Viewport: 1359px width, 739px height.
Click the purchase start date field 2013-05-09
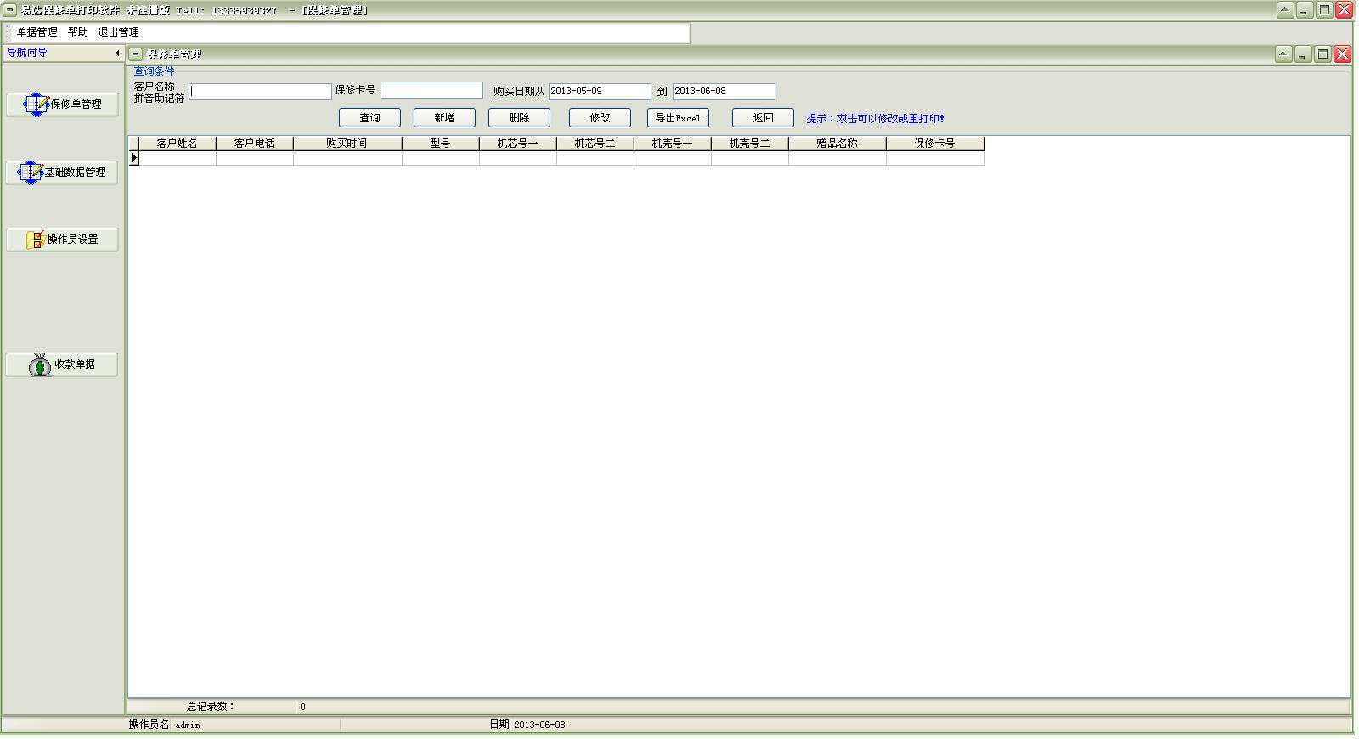pyautogui.click(x=600, y=92)
